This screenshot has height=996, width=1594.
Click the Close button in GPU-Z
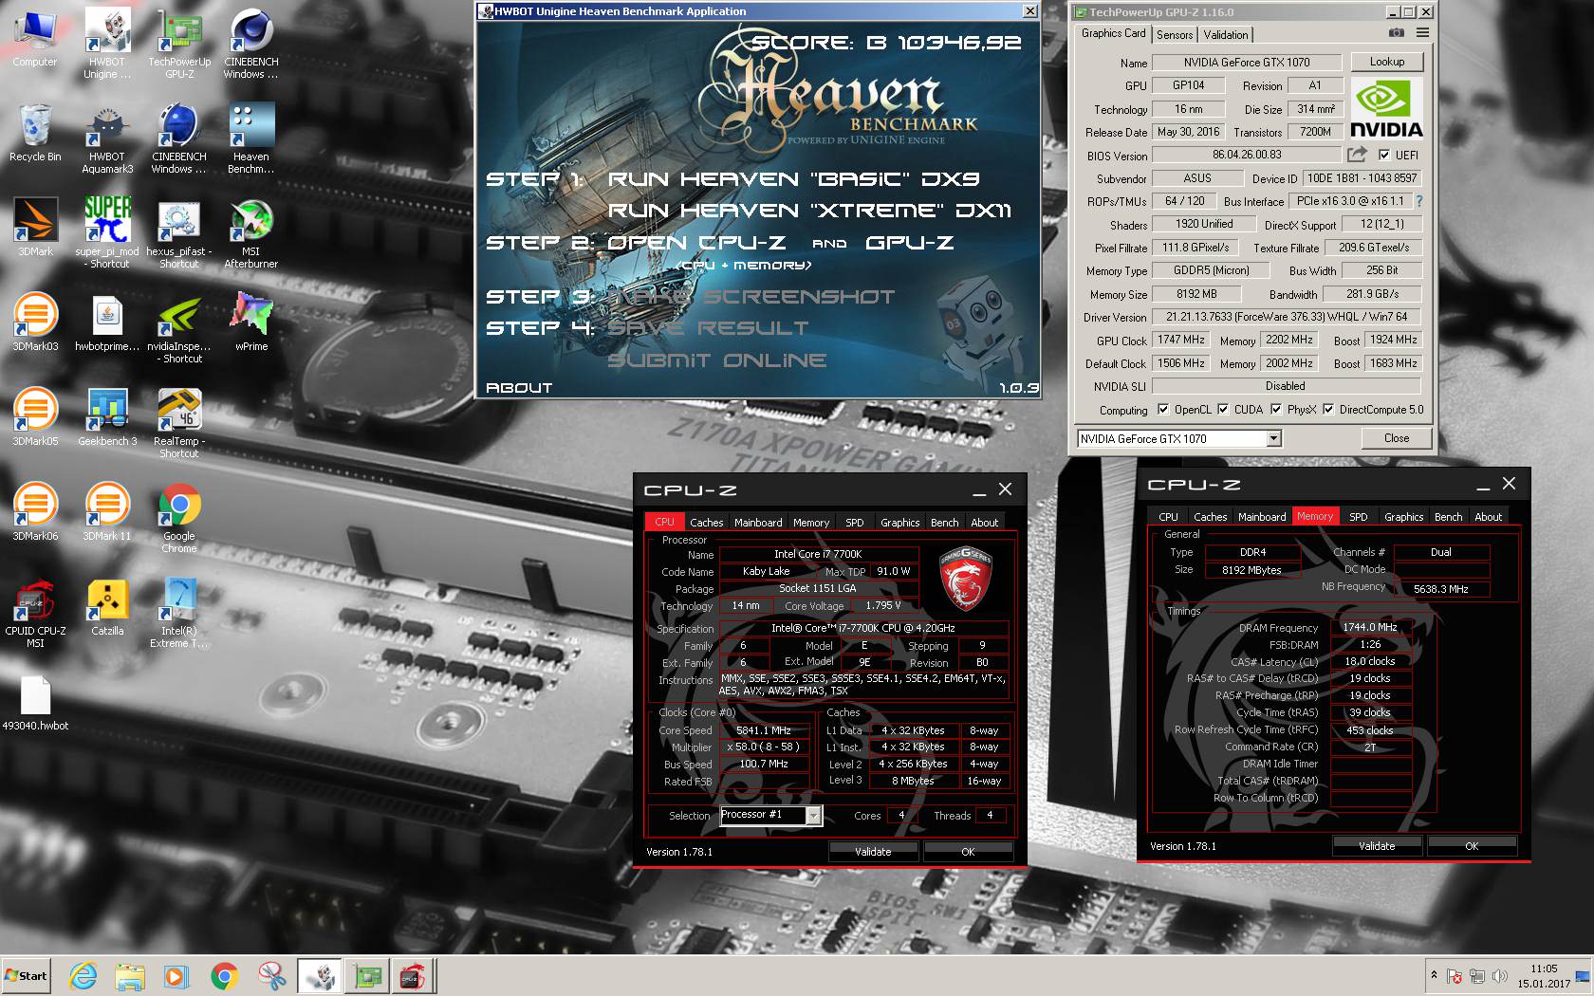pos(1397,438)
